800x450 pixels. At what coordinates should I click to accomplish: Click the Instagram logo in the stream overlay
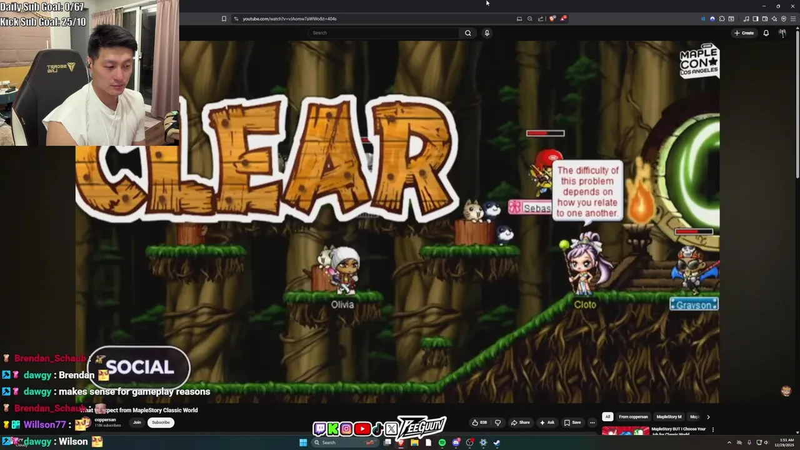coord(346,429)
